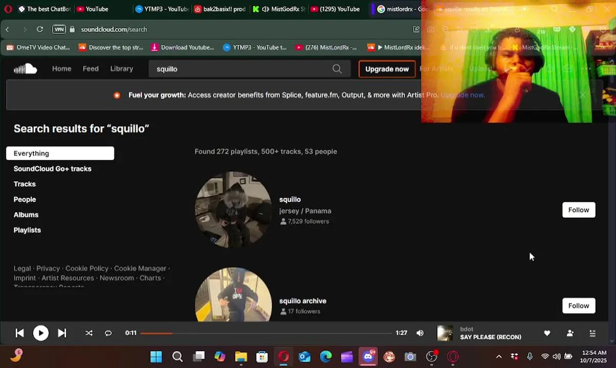
Task: Filter search results by Albums
Action: pos(26,215)
